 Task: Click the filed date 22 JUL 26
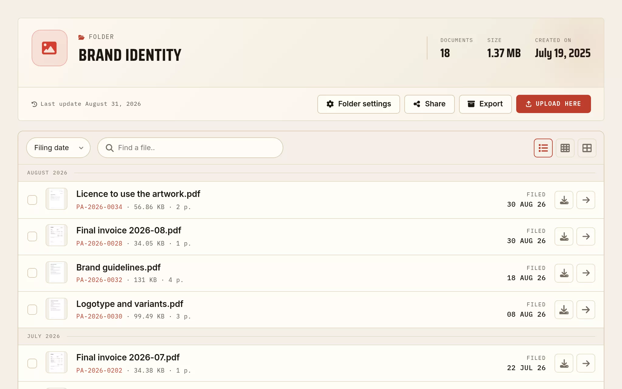526,368
